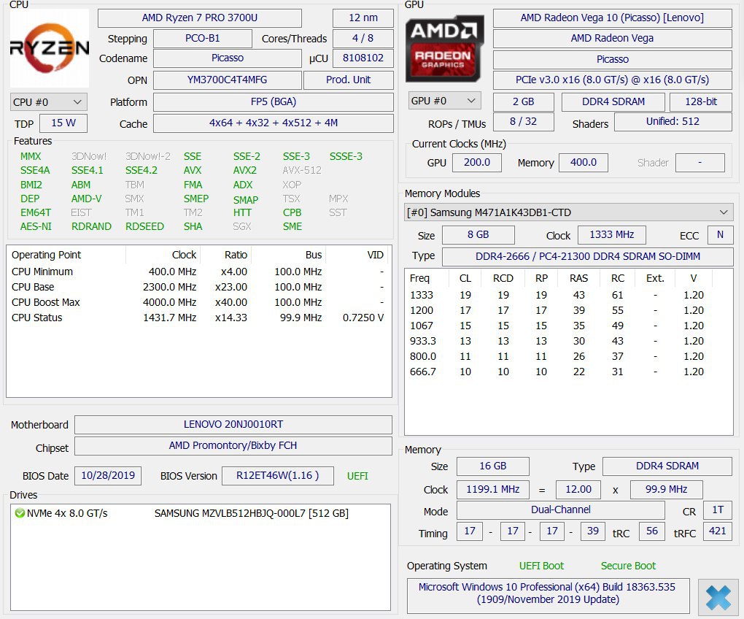Viewport: 744px width, 619px height.
Task: Select the CPU Status row
Action: tap(199, 318)
